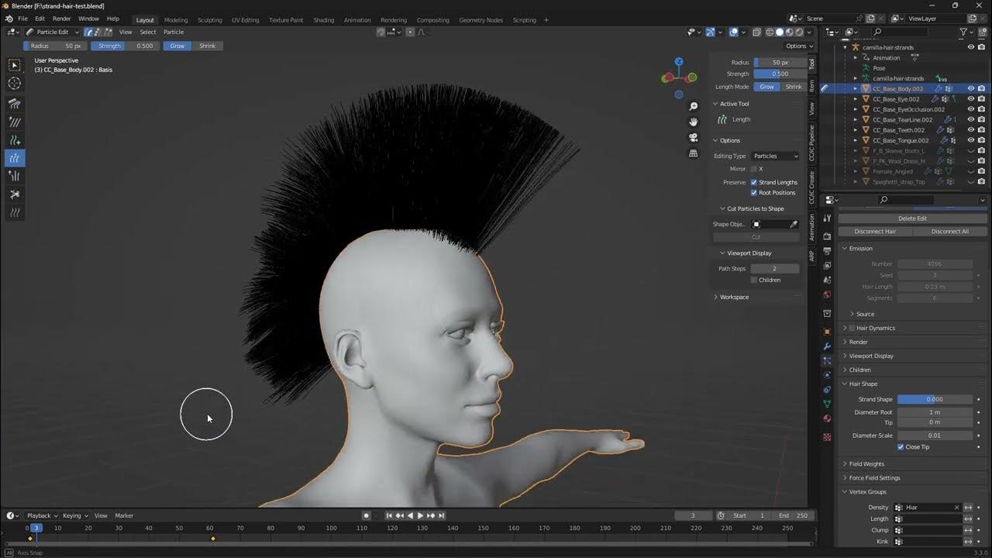
Task: Select the Cursor tool
Action: coord(15,83)
